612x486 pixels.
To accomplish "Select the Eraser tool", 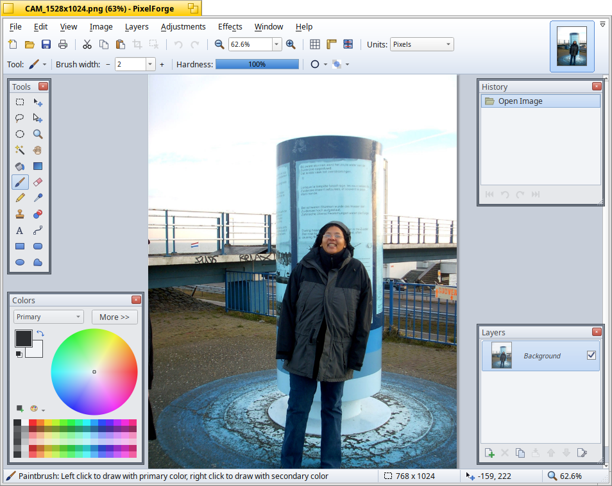I will coord(38,182).
